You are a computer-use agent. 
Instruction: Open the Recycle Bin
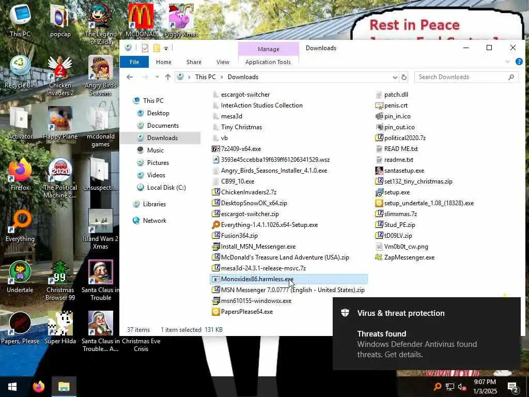pos(20,71)
